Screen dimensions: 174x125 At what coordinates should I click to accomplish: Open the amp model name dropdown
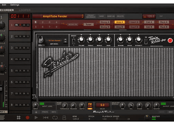pyautogui.click(x=54, y=41)
